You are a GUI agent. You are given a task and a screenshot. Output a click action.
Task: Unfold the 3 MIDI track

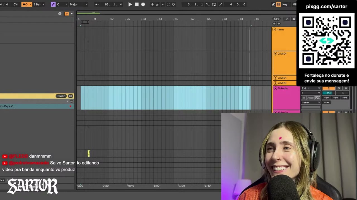pyautogui.click(x=275, y=78)
